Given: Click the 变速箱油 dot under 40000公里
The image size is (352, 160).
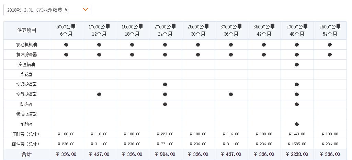Looking at the screenshot, I should pos(297,65).
